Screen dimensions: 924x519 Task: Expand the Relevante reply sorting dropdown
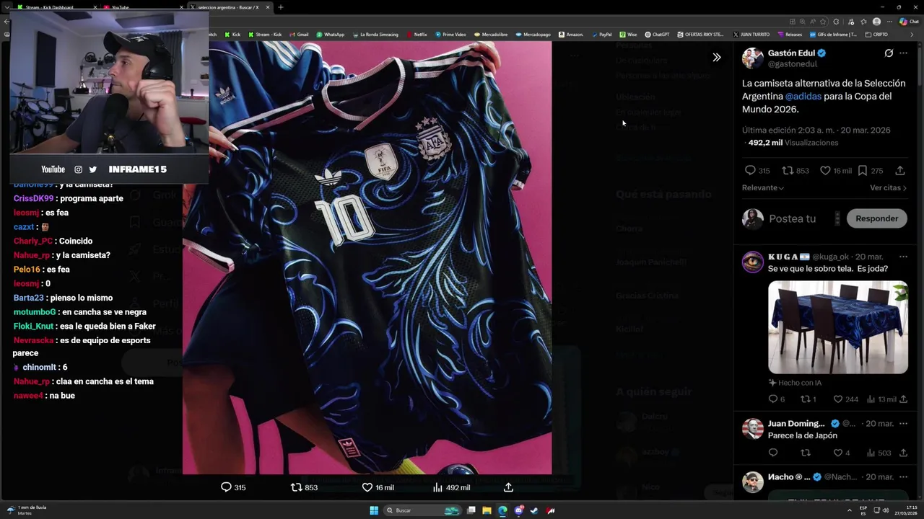[x=763, y=187]
